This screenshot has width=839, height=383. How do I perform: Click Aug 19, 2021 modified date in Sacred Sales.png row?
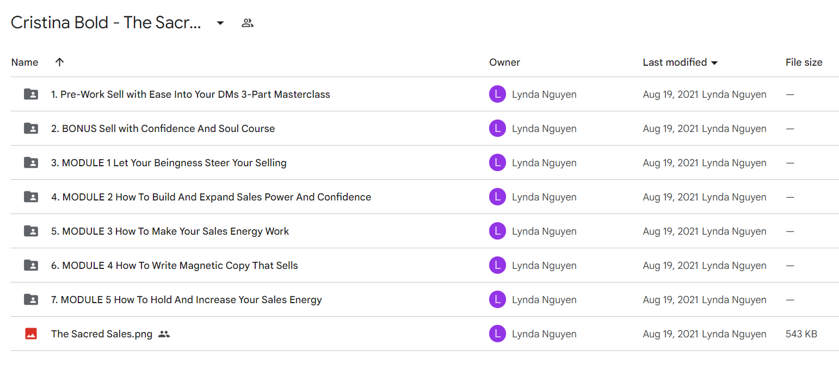(x=670, y=334)
